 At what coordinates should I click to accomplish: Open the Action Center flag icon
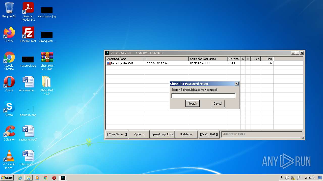(x=299, y=178)
